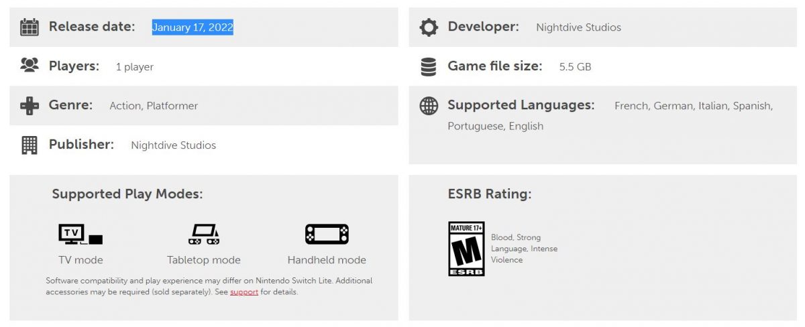Click the ESRB Mature 17+ rating badge
805x327 pixels.
(x=466, y=249)
